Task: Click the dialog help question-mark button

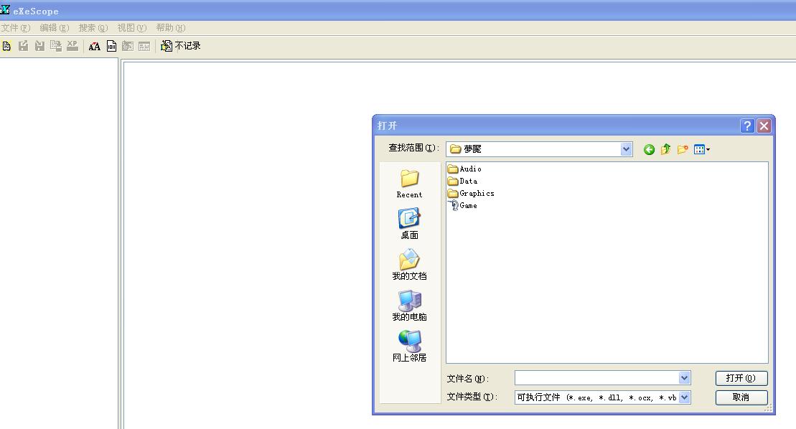Action: pos(747,126)
